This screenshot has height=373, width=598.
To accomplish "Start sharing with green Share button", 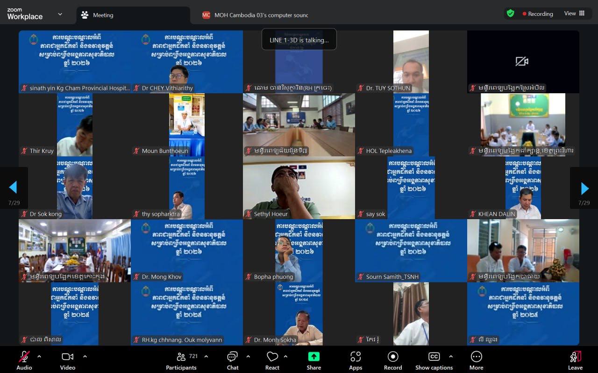I will point(313,357).
